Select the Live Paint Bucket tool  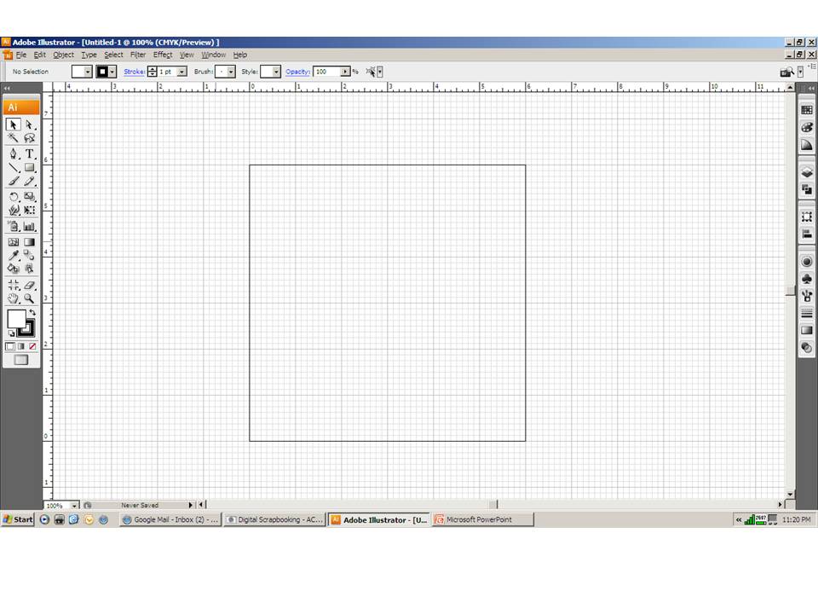click(x=14, y=269)
